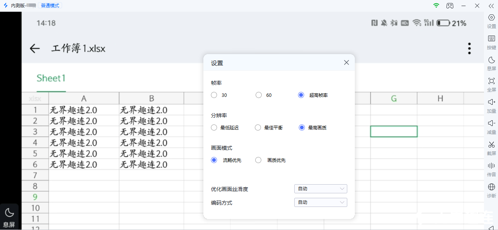Expand the 优化画面丝滑度 dropdown
This screenshot has height=230, width=498.
point(320,189)
